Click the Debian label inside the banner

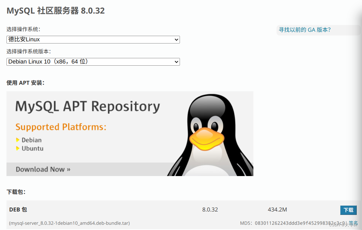coord(32,140)
